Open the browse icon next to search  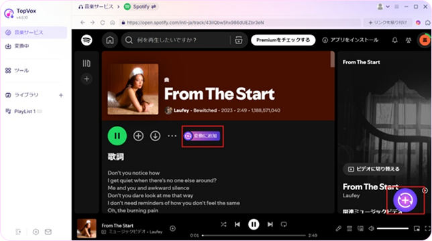coord(239,40)
